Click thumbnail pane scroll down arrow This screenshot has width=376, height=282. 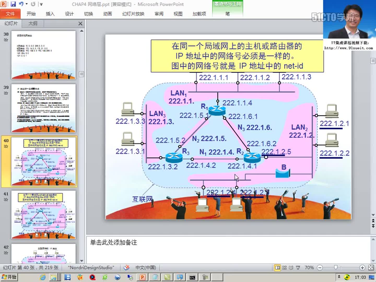[81, 261]
